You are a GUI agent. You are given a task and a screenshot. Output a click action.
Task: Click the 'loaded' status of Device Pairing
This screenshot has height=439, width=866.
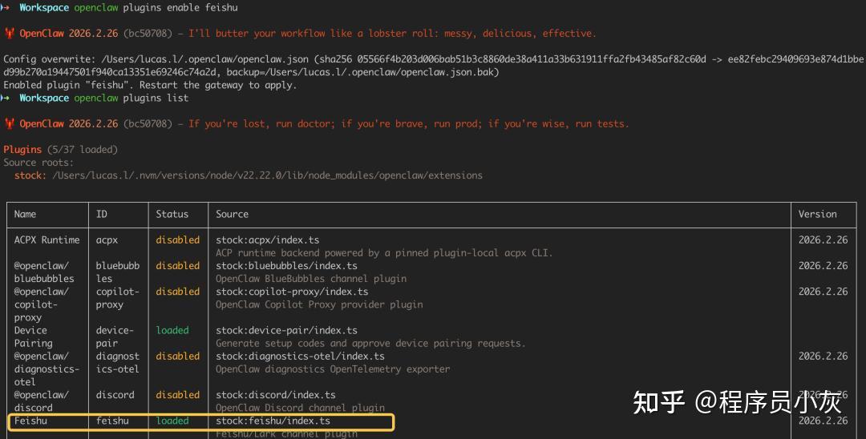coord(172,330)
